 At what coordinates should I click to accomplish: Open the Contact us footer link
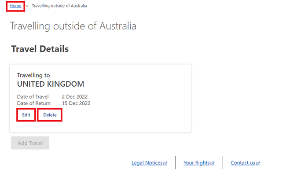[243, 163]
